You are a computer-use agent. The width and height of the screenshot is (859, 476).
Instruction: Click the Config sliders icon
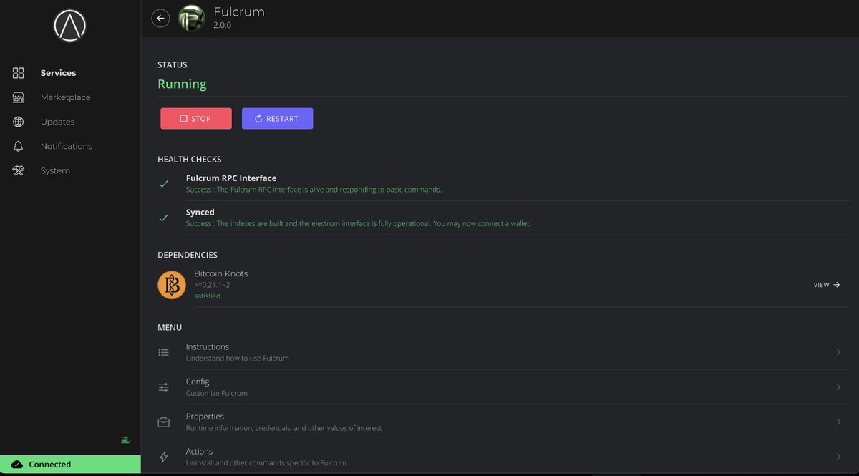[x=164, y=387]
